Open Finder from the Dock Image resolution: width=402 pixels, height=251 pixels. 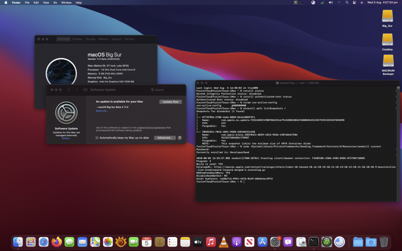(x=18, y=242)
